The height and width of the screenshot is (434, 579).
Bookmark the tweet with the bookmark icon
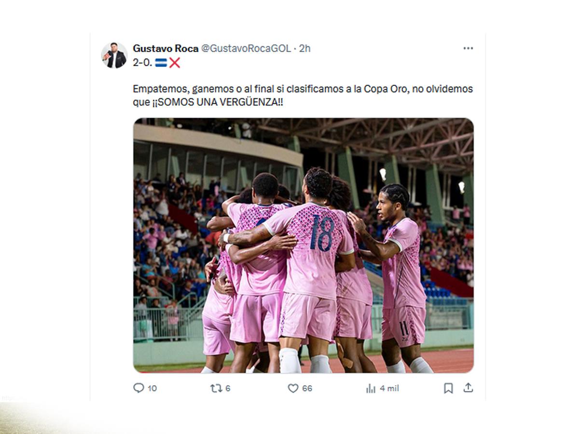coord(448,388)
